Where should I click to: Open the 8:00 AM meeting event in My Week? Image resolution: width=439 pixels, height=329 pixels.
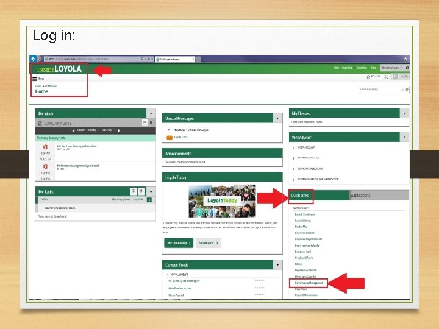pyautogui.click(x=77, y=146)
